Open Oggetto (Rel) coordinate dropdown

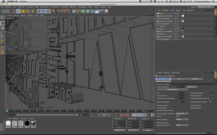120,130
